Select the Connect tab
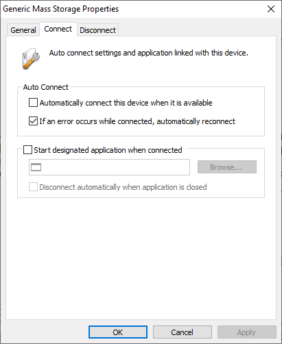Image resolution: width=282 pixels, height=344 pixels. pos(58,29)
